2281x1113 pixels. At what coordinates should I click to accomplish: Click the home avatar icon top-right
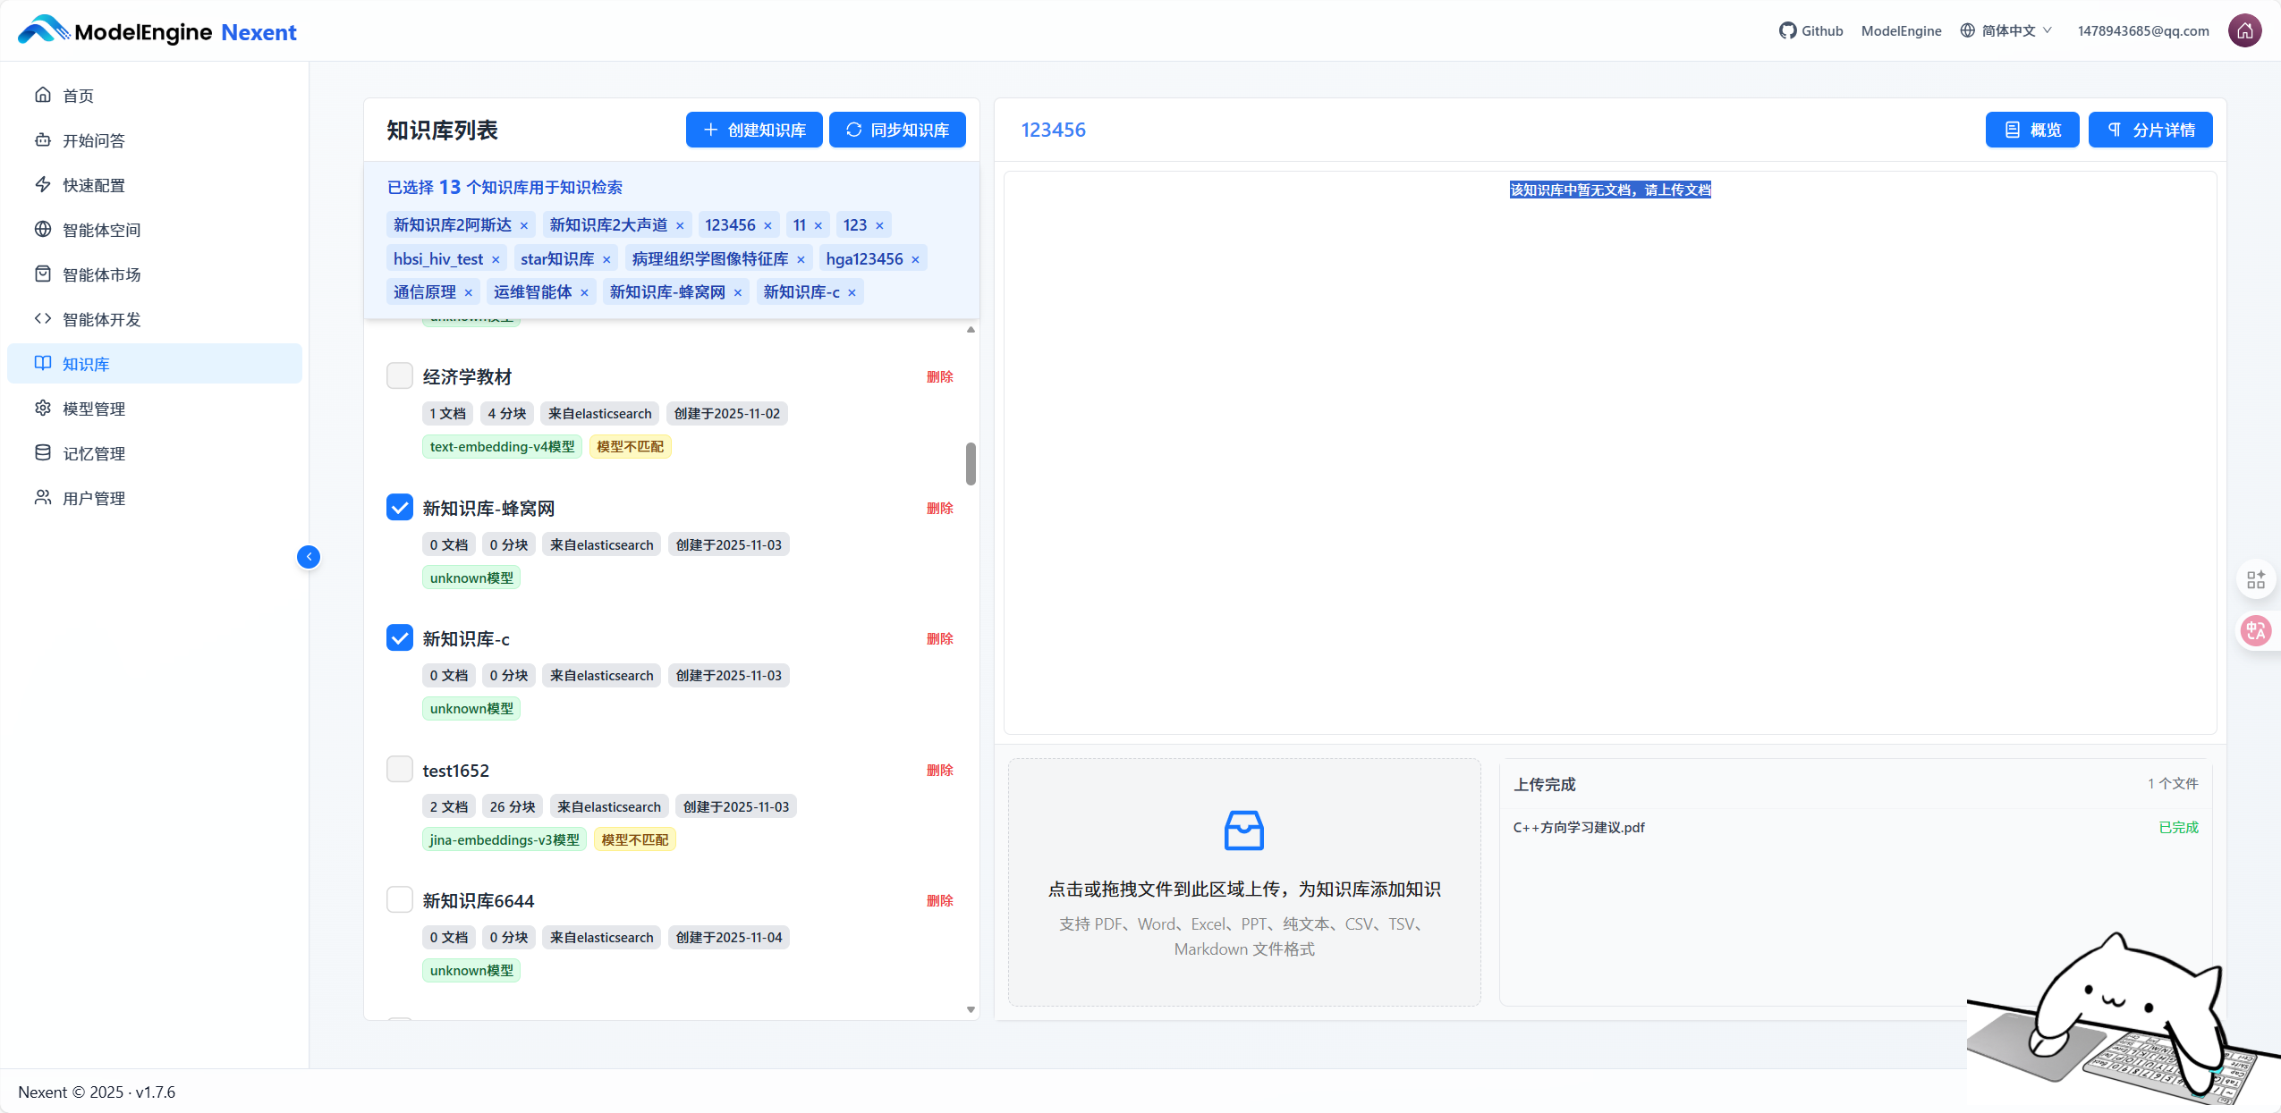coord(2243,30)
